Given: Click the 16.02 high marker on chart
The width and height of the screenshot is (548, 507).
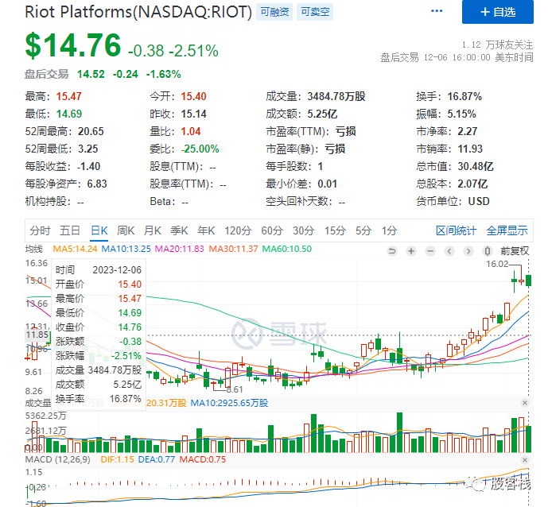Looking at the screenshot, I should (497, 265).
